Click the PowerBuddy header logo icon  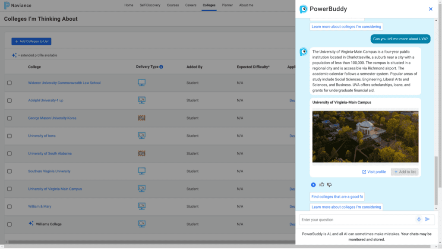[303, 9]
